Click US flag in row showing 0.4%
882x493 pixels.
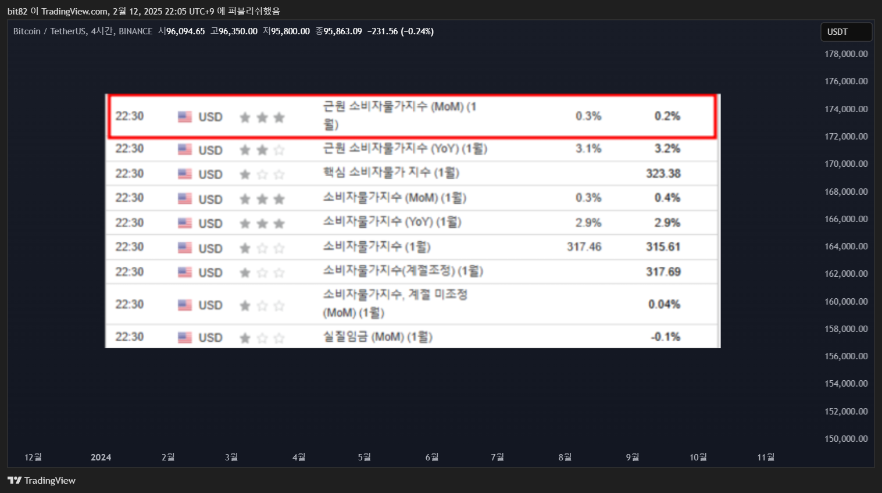185,199
